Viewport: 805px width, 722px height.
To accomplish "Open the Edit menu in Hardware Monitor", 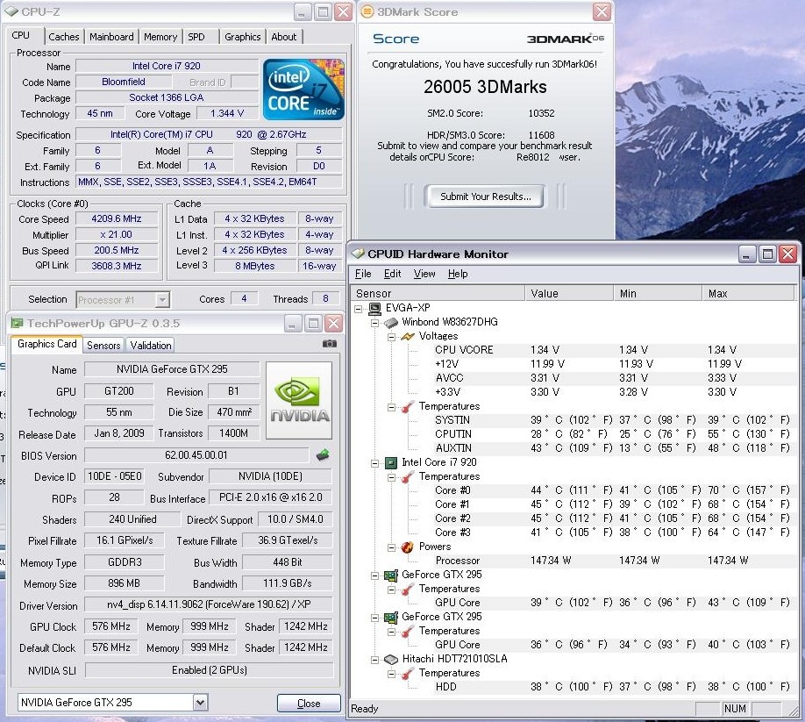I will pyautogui.click(x=392, y=274).
